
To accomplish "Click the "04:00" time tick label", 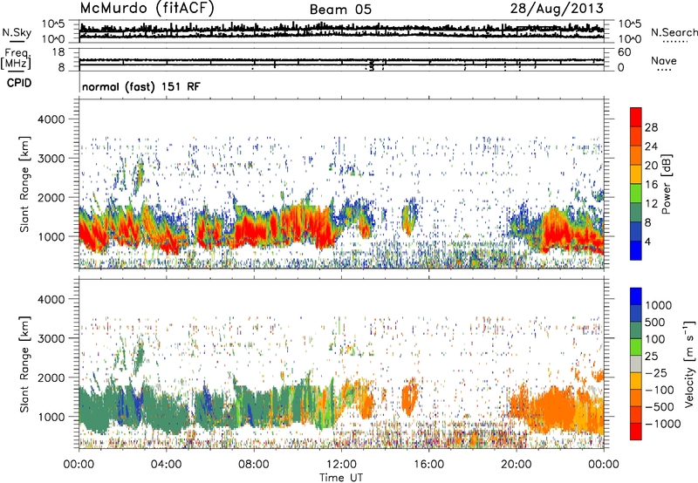I will coord(167,465).
